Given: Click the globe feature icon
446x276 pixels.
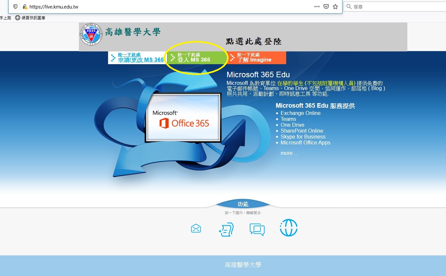Looking at the screenshot, I should pyautogui.click(x=288, y=228).
